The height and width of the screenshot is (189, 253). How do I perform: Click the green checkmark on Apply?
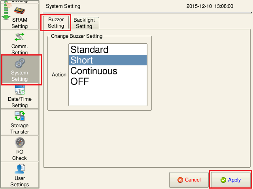pos(223,180)
